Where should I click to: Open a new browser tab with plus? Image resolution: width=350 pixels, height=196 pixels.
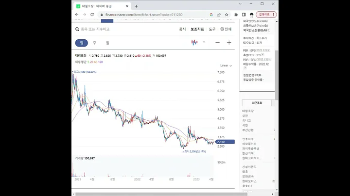tap(136, 6)
